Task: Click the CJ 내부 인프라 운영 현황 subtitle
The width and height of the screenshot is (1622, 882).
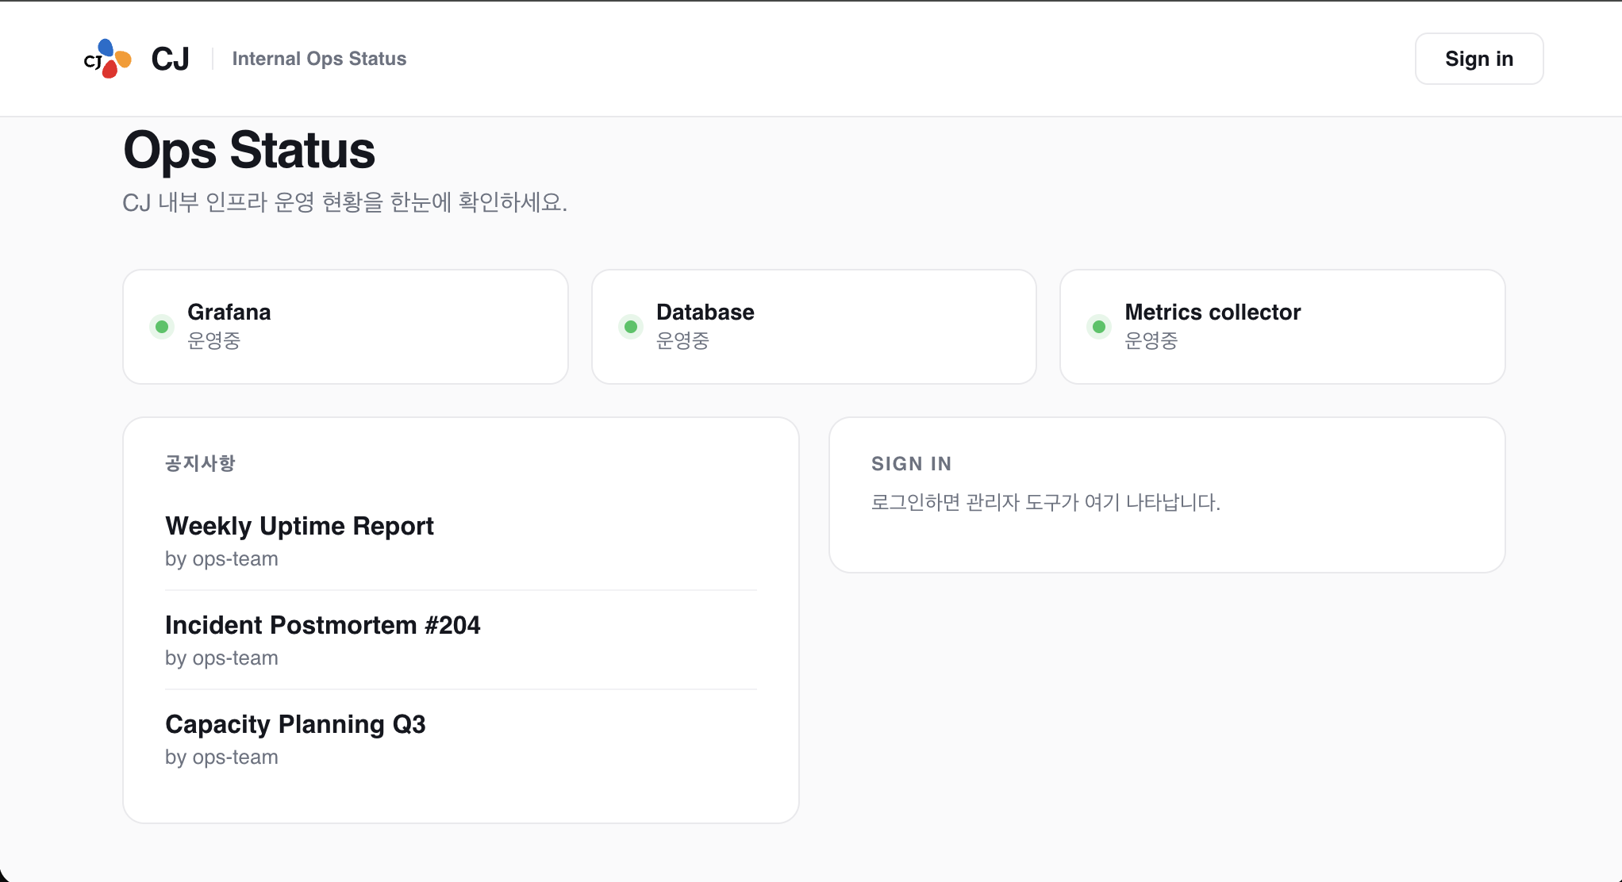Action: [x=344, y=202]
